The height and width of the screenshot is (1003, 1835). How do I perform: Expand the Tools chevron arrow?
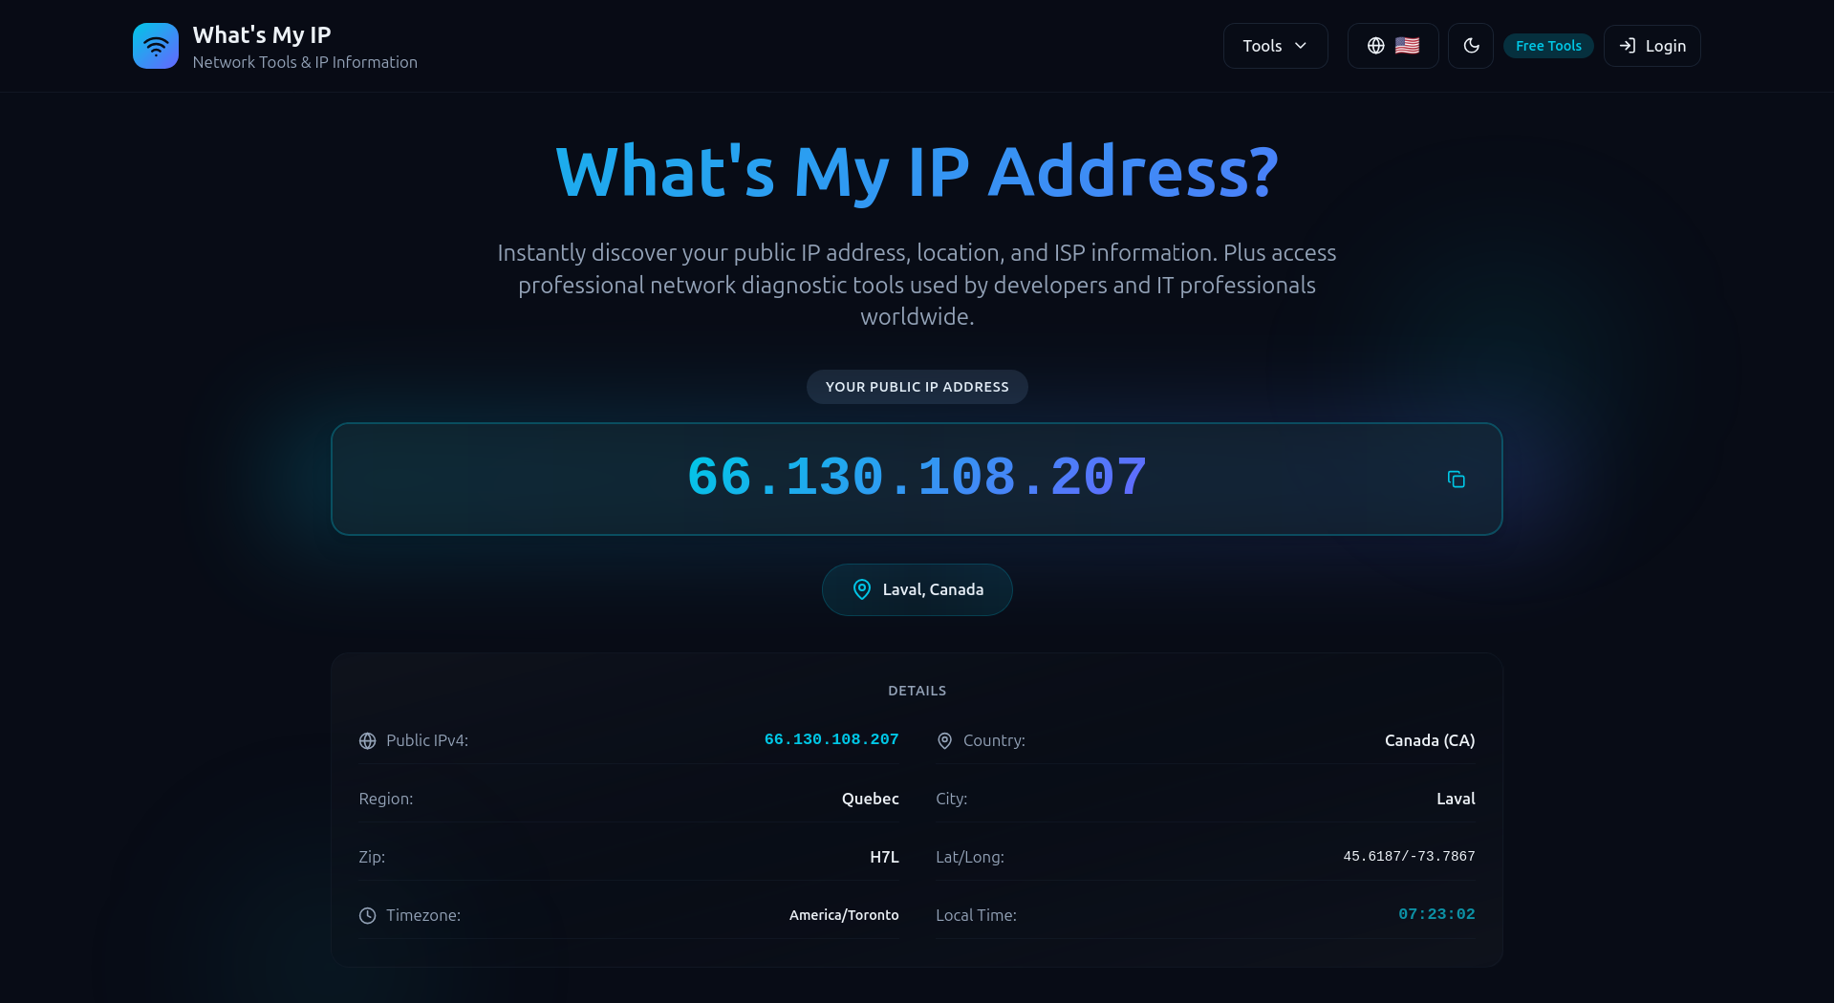(1301, 46)
